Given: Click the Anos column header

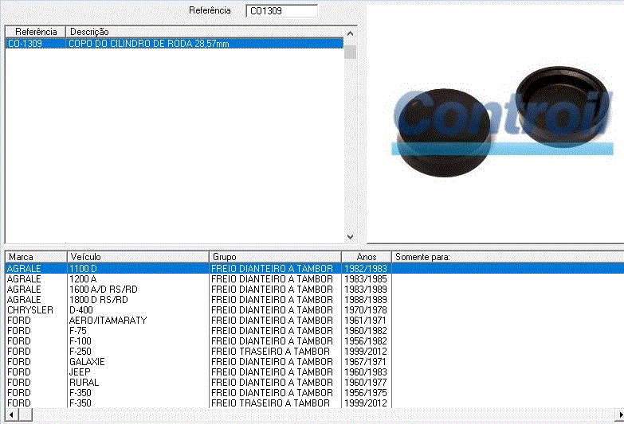Looking at the screenshot, I should pyautogui.click(x=367, y=257).
